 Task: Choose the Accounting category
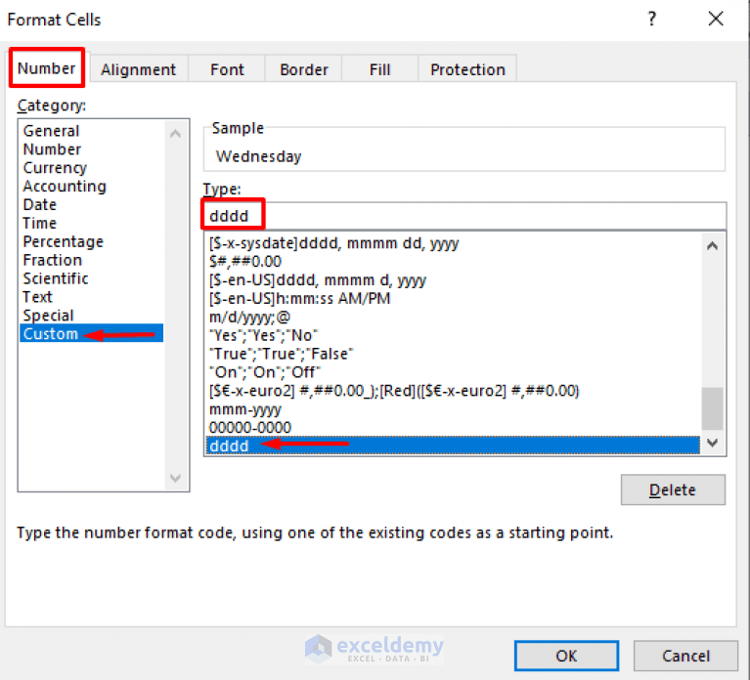coord(92,187)
